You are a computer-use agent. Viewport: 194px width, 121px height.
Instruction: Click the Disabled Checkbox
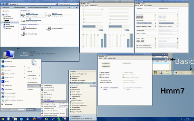123,73
